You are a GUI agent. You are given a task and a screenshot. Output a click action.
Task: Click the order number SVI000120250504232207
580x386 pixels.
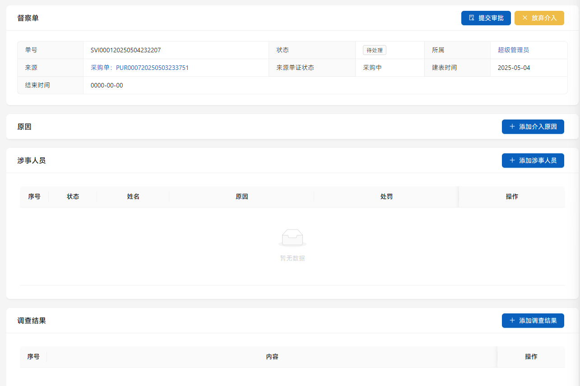click(125, 50)
